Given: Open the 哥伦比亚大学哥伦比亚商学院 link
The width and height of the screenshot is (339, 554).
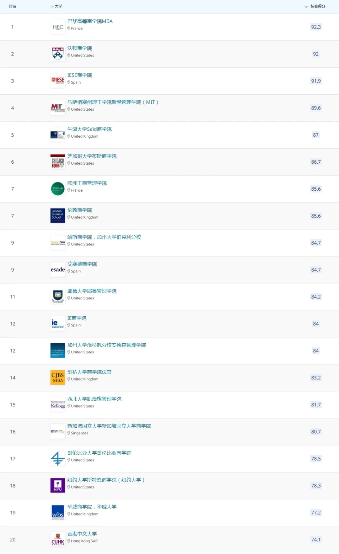Looking at the screenshot, I should [x=100, y=453].
